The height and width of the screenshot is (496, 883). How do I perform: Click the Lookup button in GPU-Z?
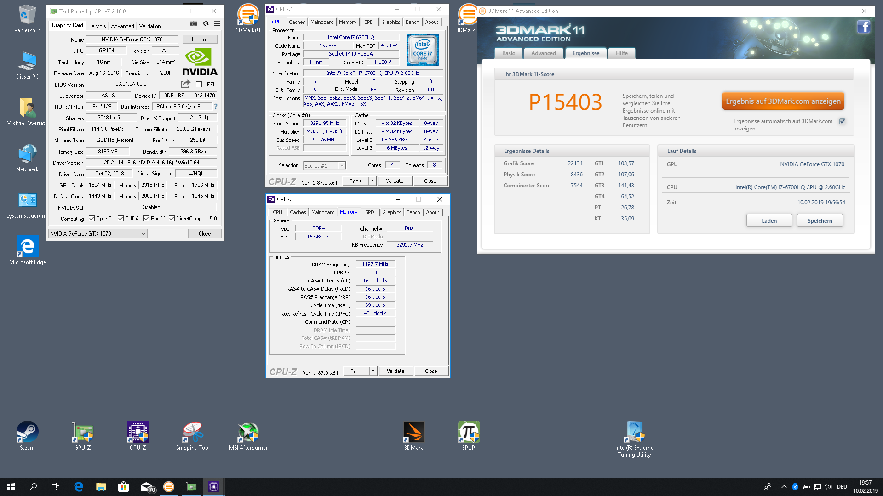point(200,39)
